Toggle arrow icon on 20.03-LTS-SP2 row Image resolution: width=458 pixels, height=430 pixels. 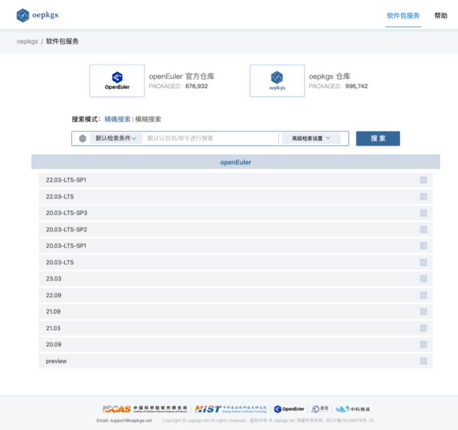click(424, 230)
